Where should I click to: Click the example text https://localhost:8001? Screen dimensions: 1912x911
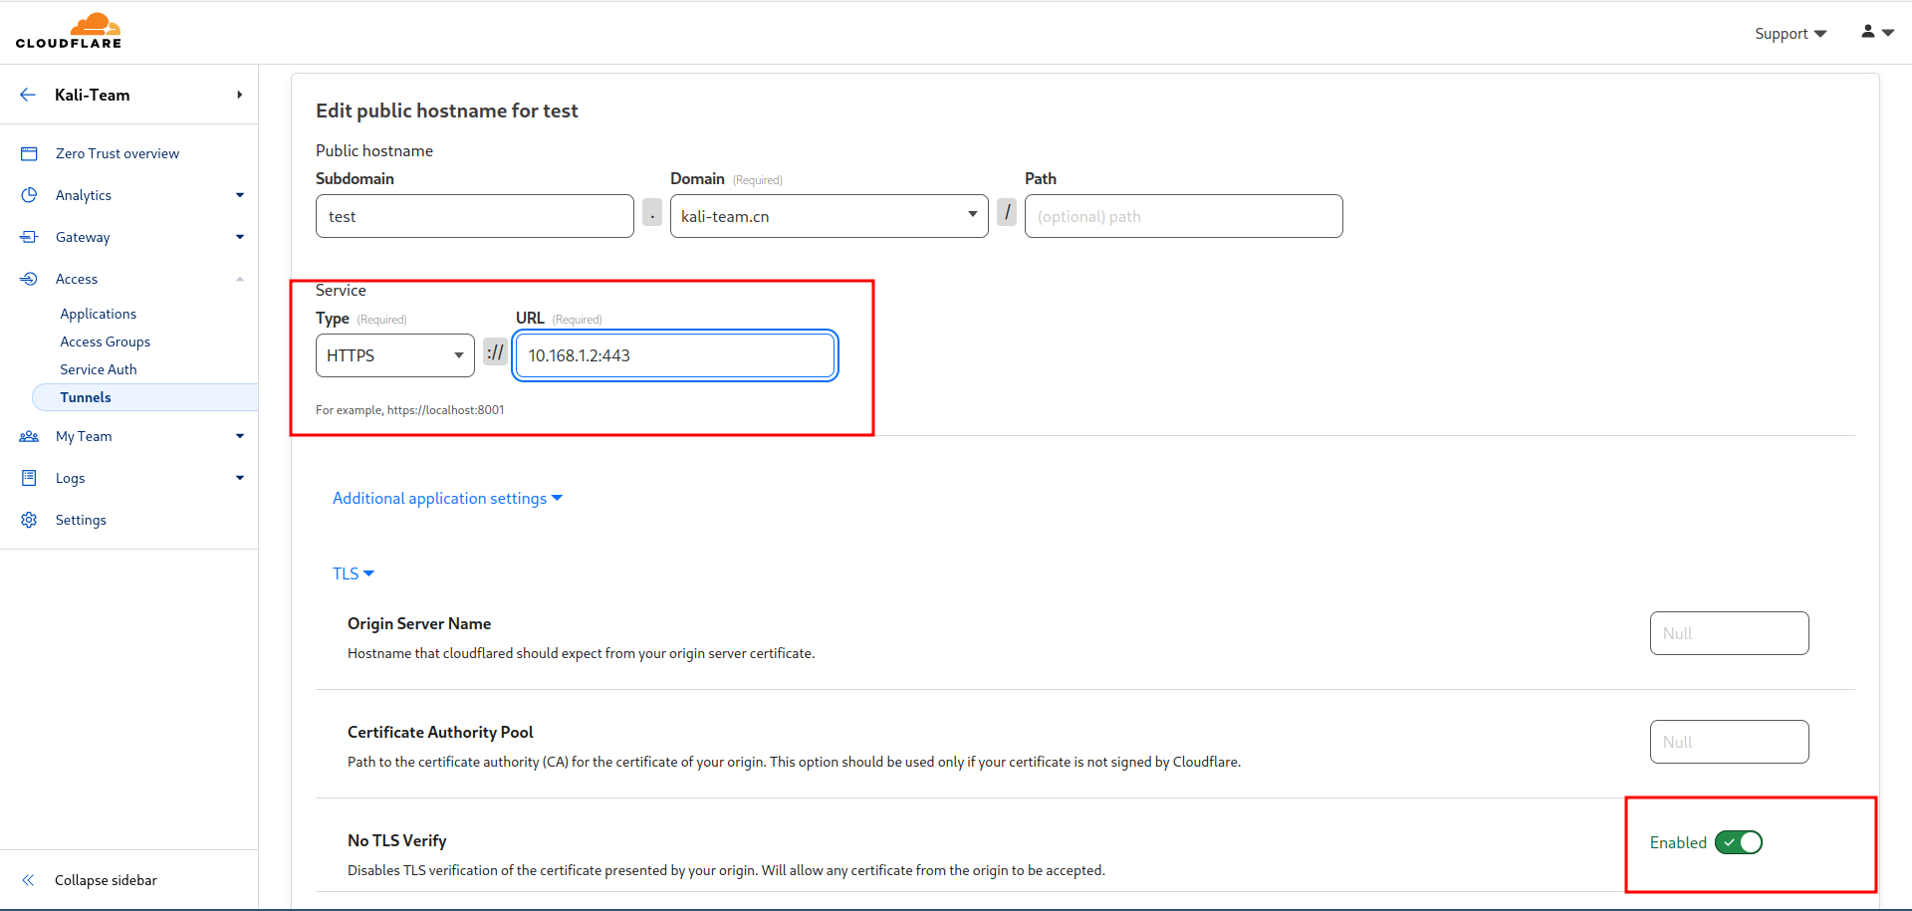pyautogui.click(x=446, y=410)
